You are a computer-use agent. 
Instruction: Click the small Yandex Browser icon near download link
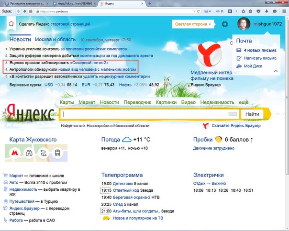[206, 126]
